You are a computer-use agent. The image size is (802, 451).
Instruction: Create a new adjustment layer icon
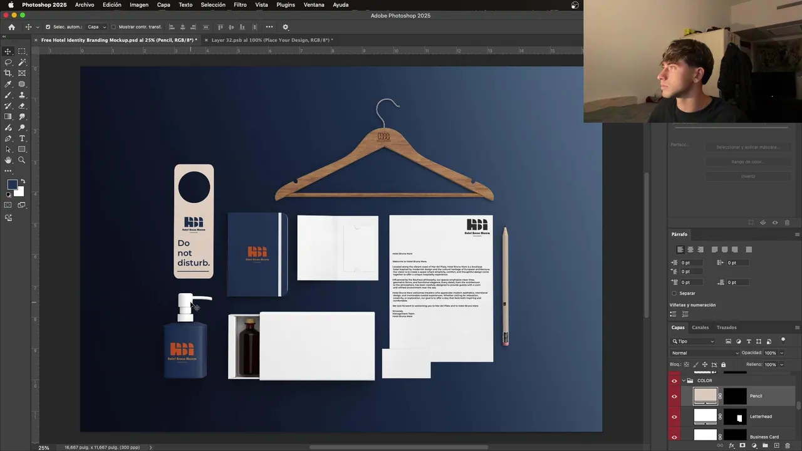754,445
